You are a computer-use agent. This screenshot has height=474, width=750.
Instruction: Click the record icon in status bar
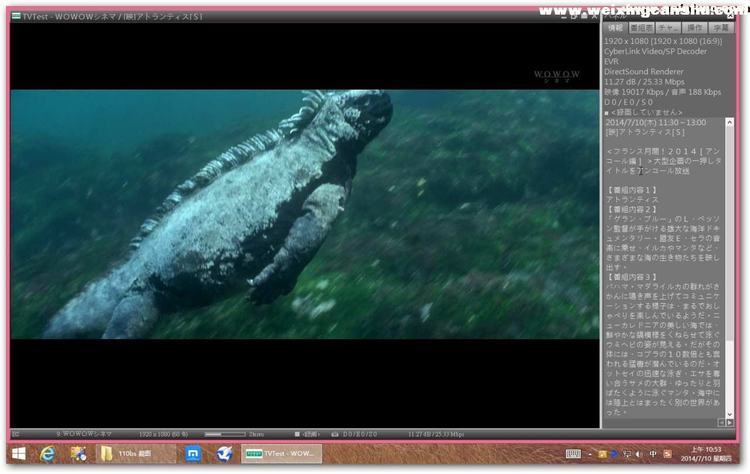(297, 434)
